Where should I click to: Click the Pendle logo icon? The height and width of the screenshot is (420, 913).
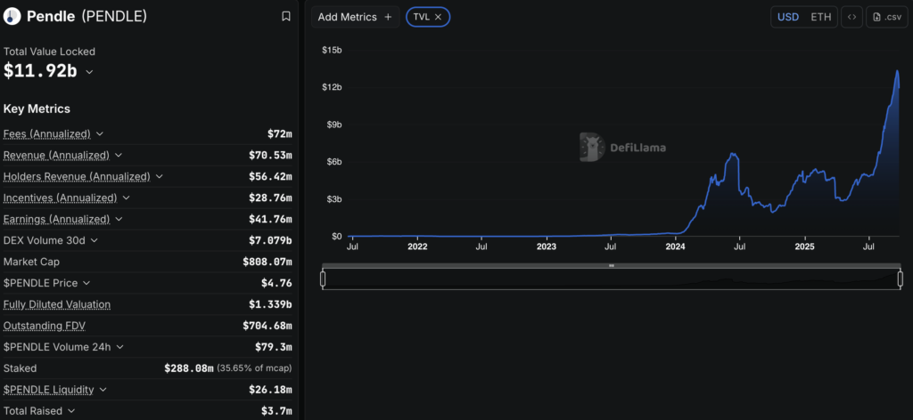click(x=12, y=16)
